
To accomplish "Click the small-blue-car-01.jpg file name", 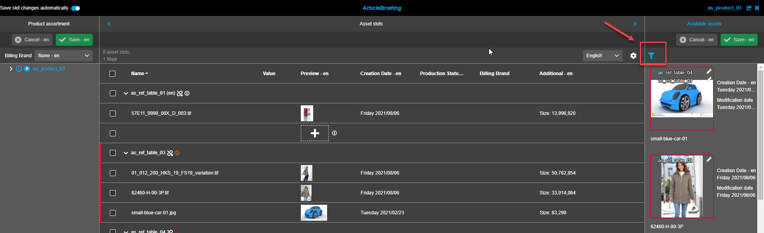I will 154,213.
